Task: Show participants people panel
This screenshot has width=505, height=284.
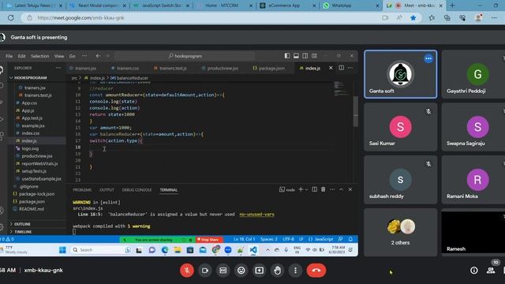Action: pos(491,271)
